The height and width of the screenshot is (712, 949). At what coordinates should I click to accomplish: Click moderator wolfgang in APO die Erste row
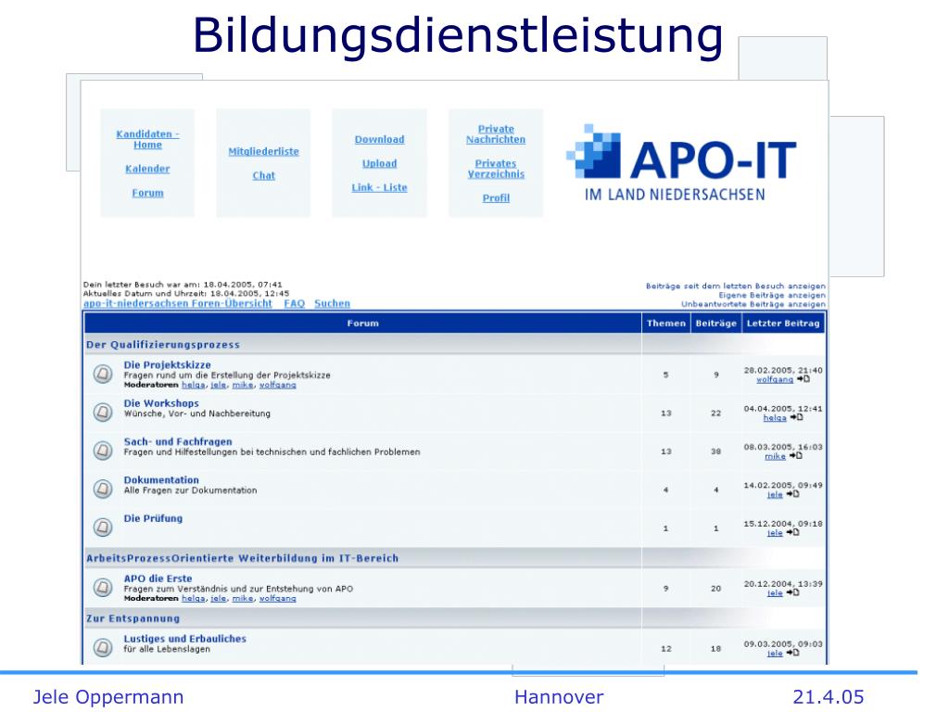point(277,599)
